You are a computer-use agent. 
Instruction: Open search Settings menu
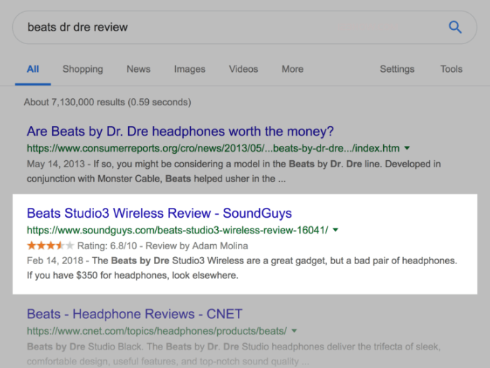[397, 69]
